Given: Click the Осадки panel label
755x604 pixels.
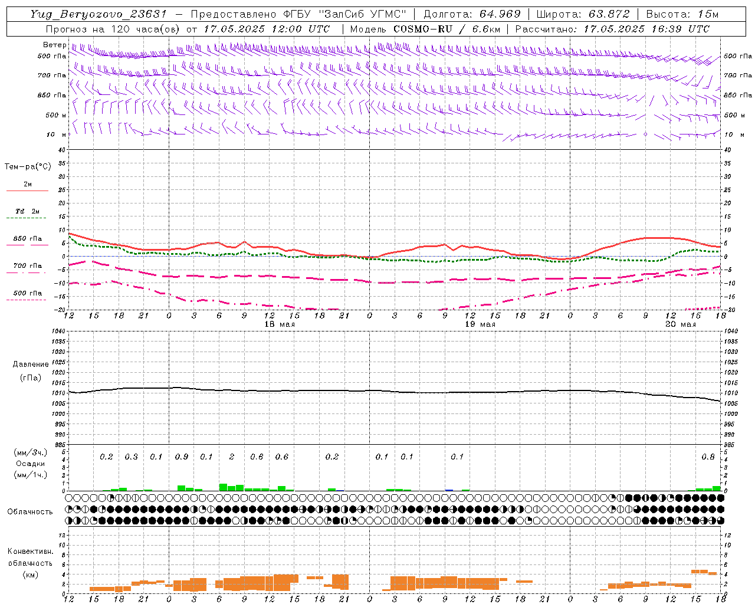Looking at the screenshot, I should [30, 464].
